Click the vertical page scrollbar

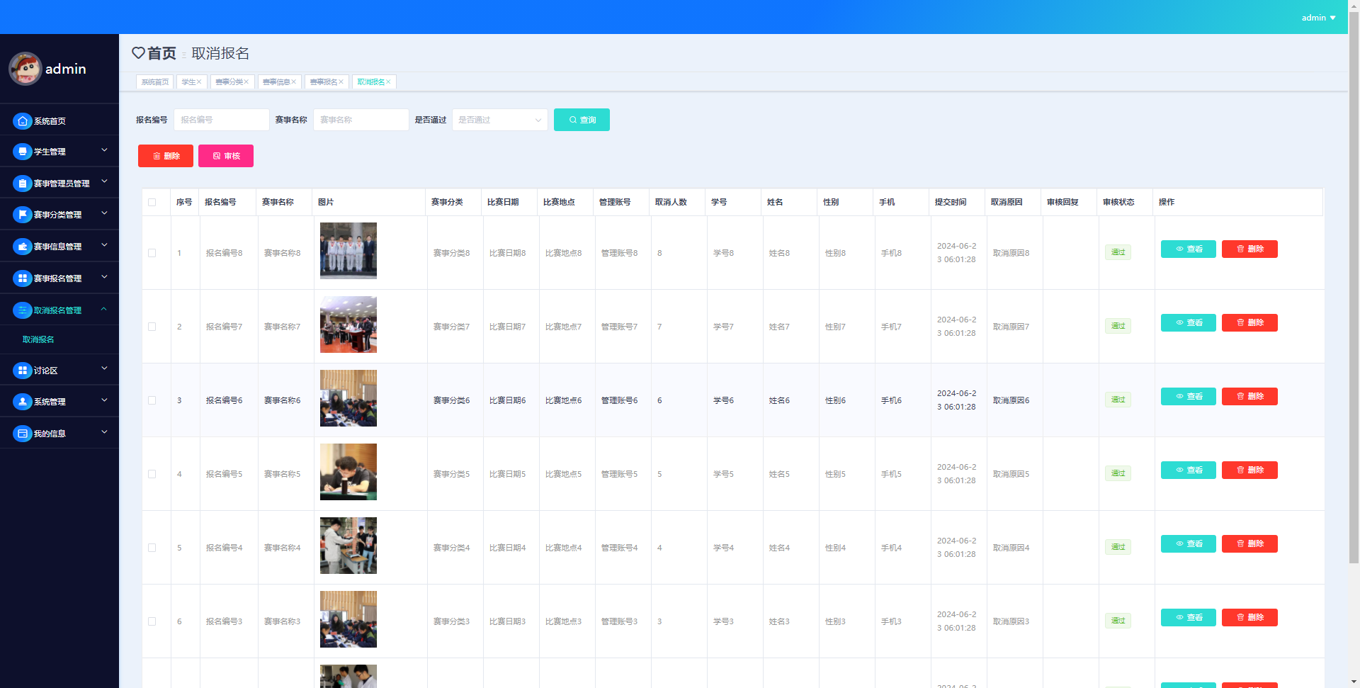[1354, 283]
